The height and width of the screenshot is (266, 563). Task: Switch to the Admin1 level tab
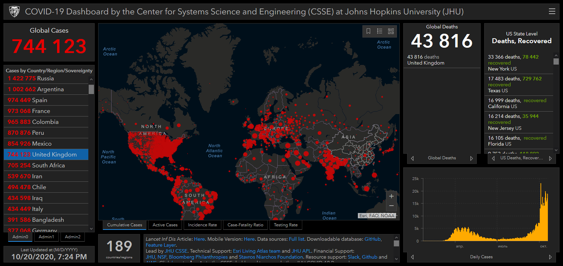[x=46, y=237]
